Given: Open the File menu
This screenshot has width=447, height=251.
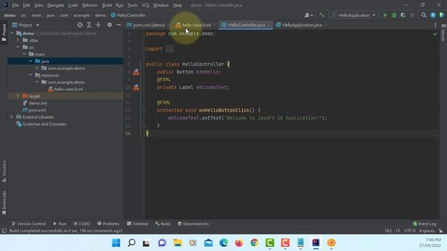Looking at the screenshot, I should [15, 5].
